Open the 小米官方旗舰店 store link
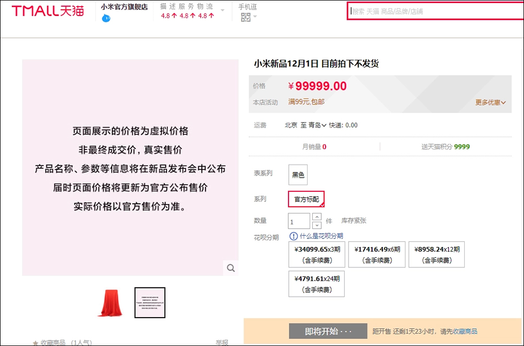The image size is (524, 346). coord(124,7)
